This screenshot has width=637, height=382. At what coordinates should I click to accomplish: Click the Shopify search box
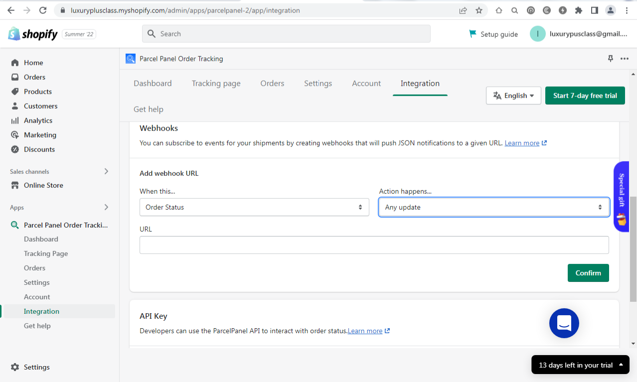coord(286,34)
